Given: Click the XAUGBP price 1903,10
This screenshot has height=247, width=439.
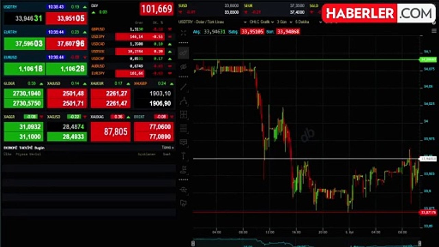Looking at the screenshot, I should click(154, 93).
